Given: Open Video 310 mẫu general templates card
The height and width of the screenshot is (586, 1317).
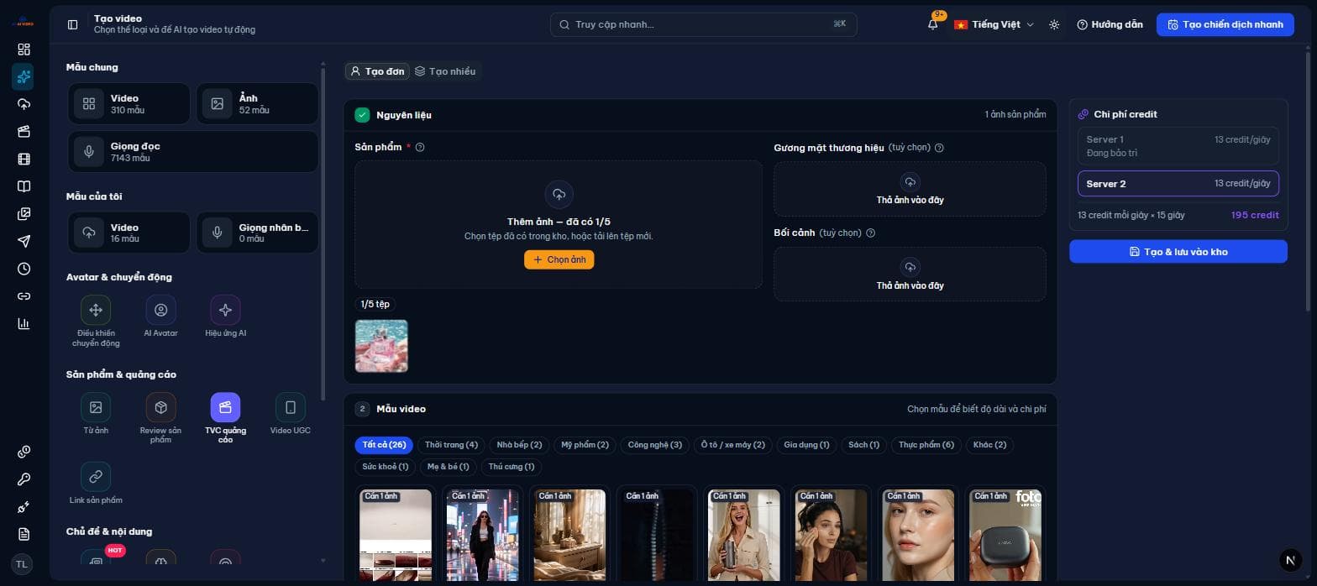Looking at the screenshot, I should tap(129, 103).
